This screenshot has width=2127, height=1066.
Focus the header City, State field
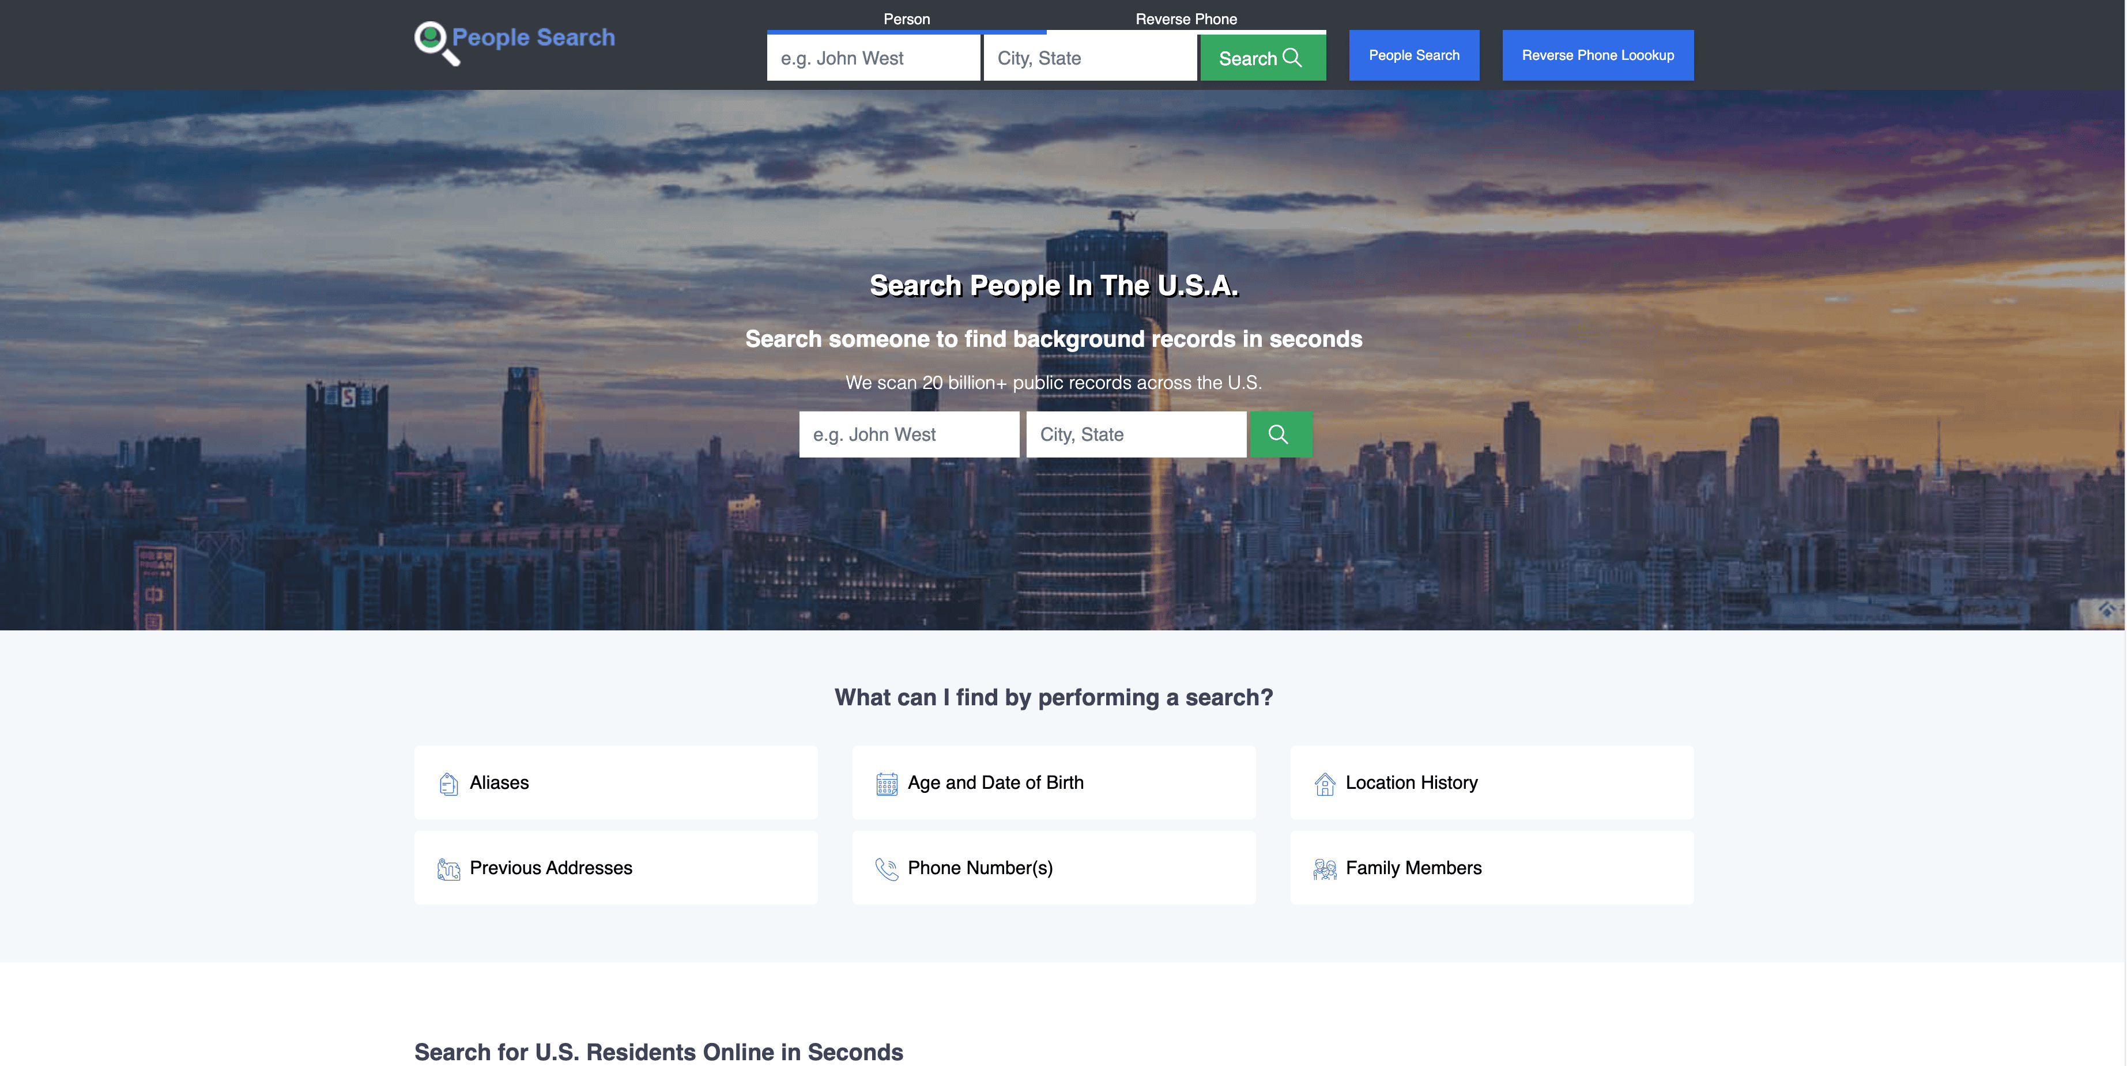tap(1089, 59)
